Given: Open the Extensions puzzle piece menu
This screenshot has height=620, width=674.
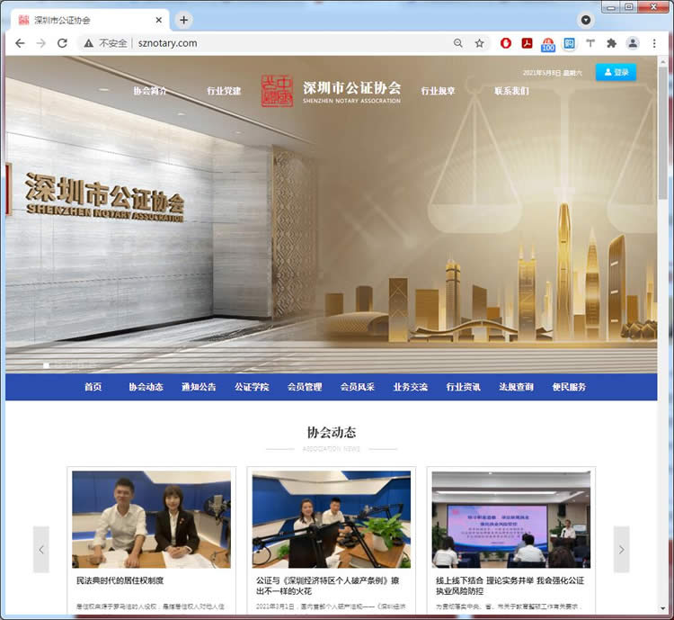Looking at the screenshot, I should pos(611,43).
